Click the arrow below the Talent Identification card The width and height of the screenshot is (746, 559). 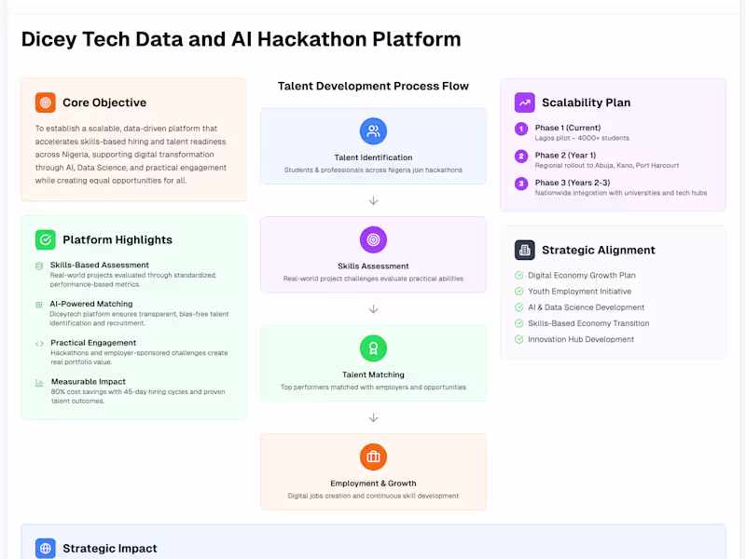[x=373, y=200]
